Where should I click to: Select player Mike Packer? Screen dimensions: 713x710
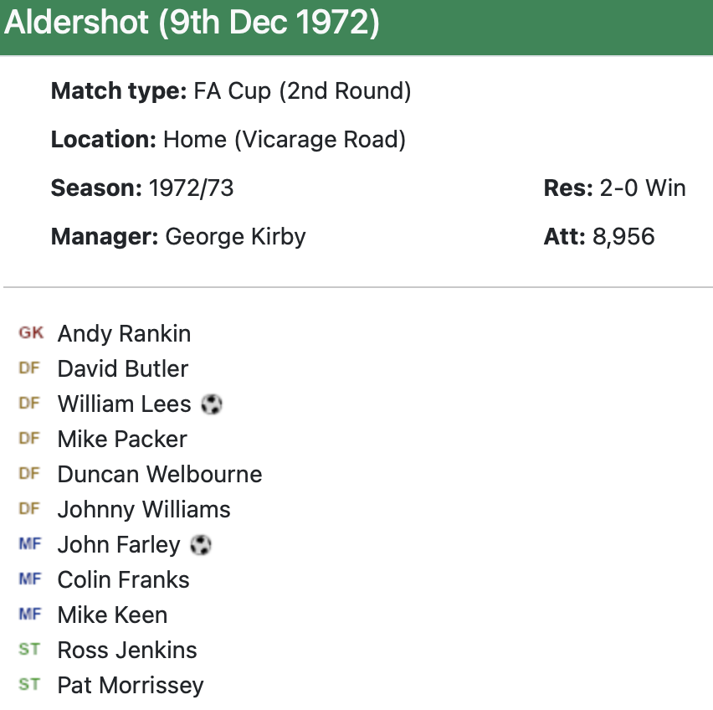point(122,440)
